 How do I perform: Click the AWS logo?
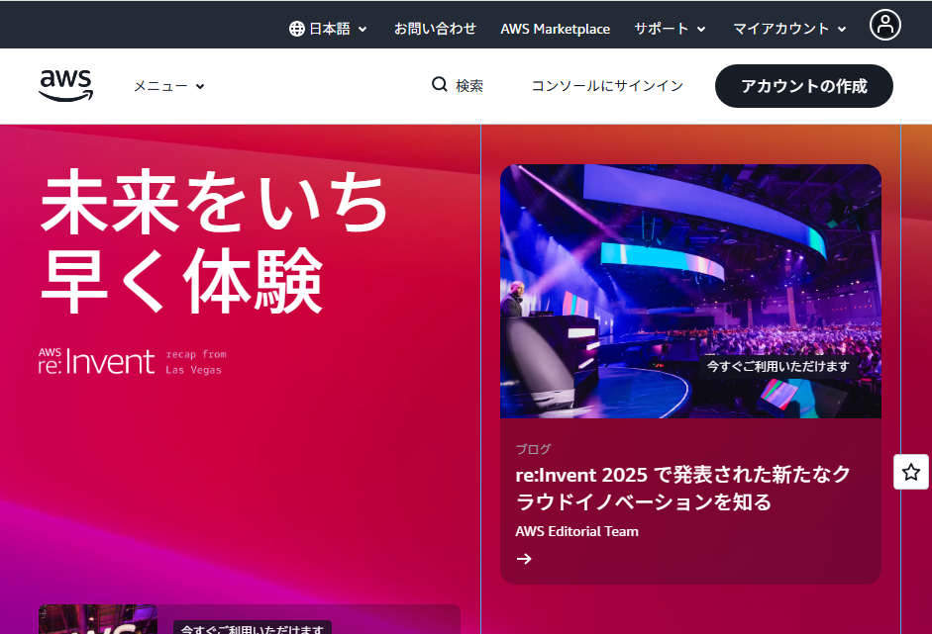pyautogui.click(x=65, y=86)
